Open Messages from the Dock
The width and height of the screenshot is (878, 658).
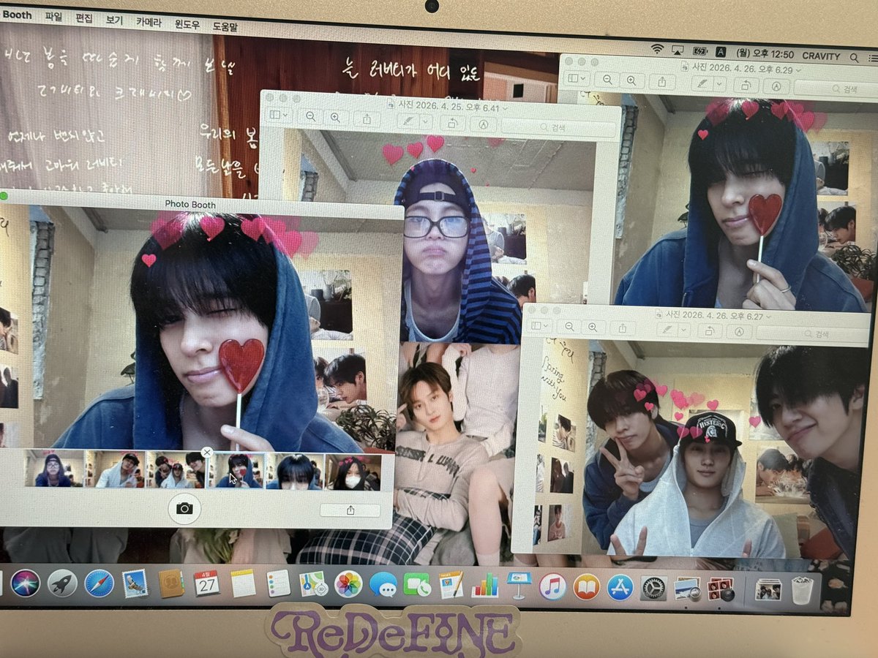point(383,584)
